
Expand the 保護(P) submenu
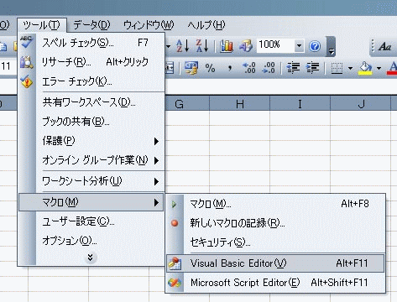[91, 141]
